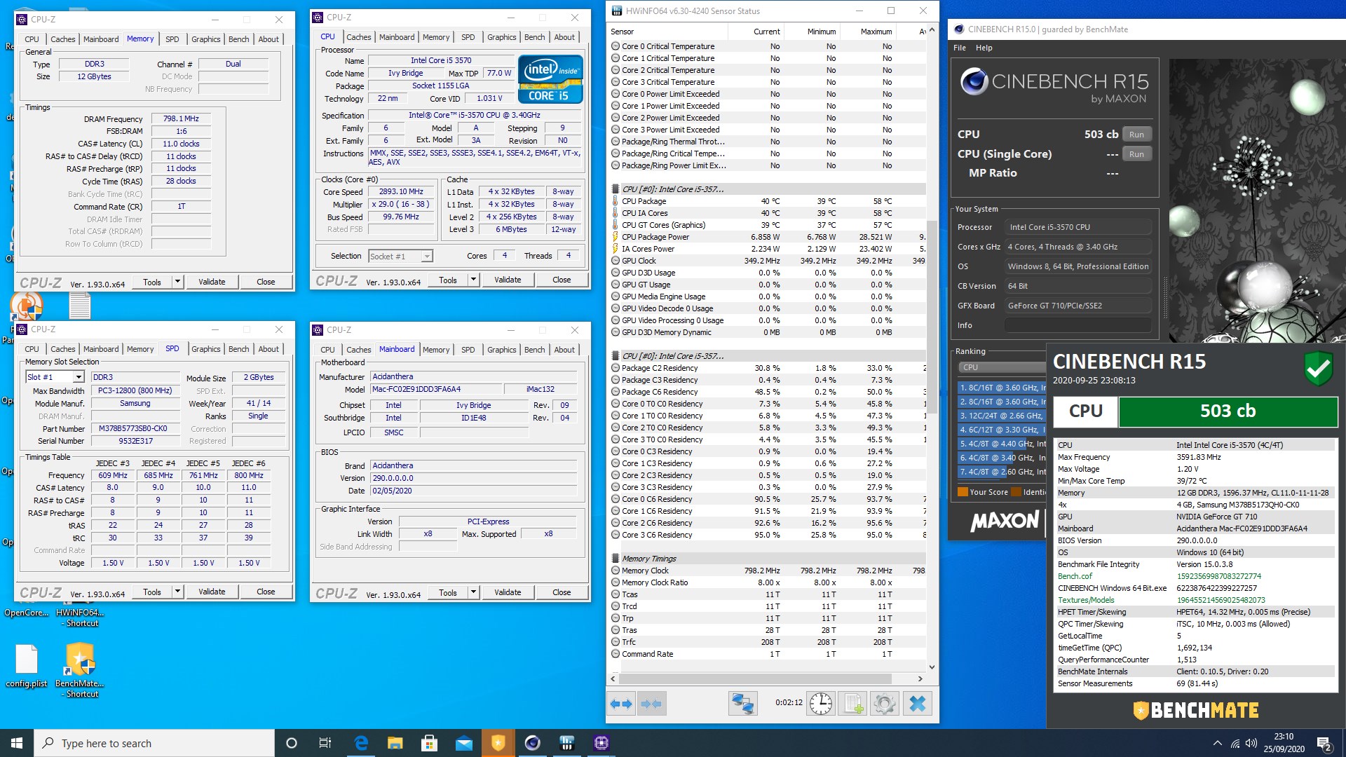Switch to Cinebench taskbar icon

coord(533,743)
